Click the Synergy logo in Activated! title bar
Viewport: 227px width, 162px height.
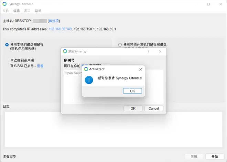point(86,69)
